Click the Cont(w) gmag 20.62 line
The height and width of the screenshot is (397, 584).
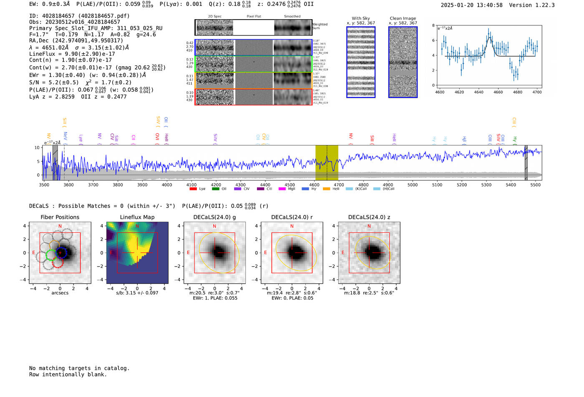pyautogui.click(x=98, y=67)
